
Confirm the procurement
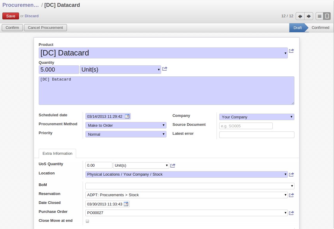(x=12, y=27)
